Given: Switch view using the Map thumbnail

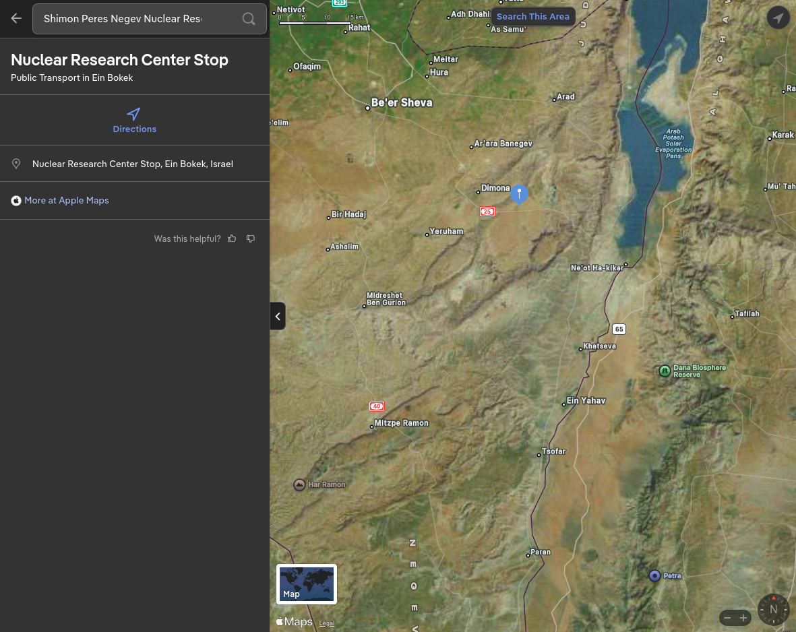Looking at the screenshot, I should click(x=307, y=583).
